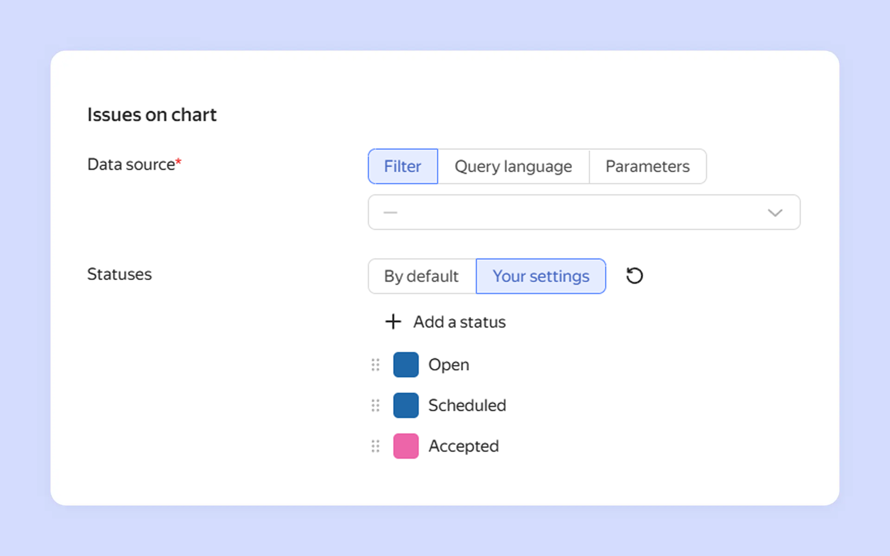The image size is (890, 556).
Task: Grab the drag handle next to Open
Action: (375, 365)
